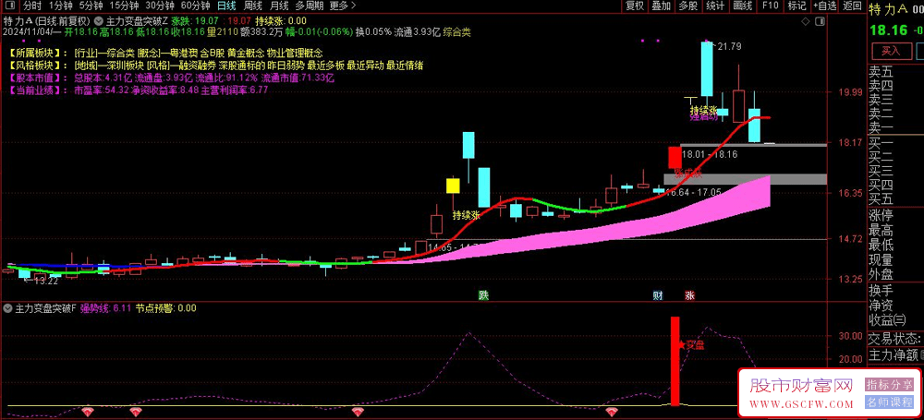Click the 最低 label
The height and width of the screenshot is (420, 924).
tap(881, 245)
